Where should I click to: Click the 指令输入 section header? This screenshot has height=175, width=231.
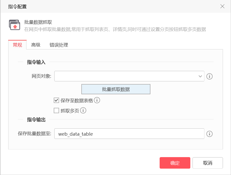point(36,62)
